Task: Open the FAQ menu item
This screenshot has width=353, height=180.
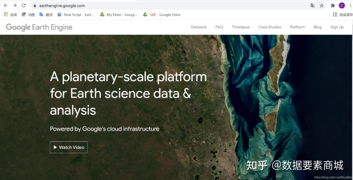Action: click(x=219, y=27)
